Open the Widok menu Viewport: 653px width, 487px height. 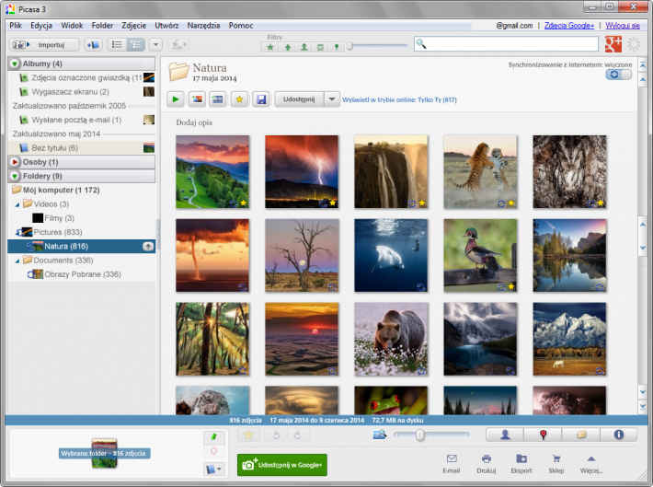pyautogui.click(x=72, y=26)
